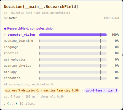Click the Decision[__main__.ResearchField] title
The image size is (123, 110).
click(x=41, y=7)
